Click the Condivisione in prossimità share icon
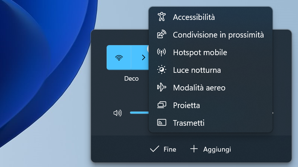 (x=161, y=35)
